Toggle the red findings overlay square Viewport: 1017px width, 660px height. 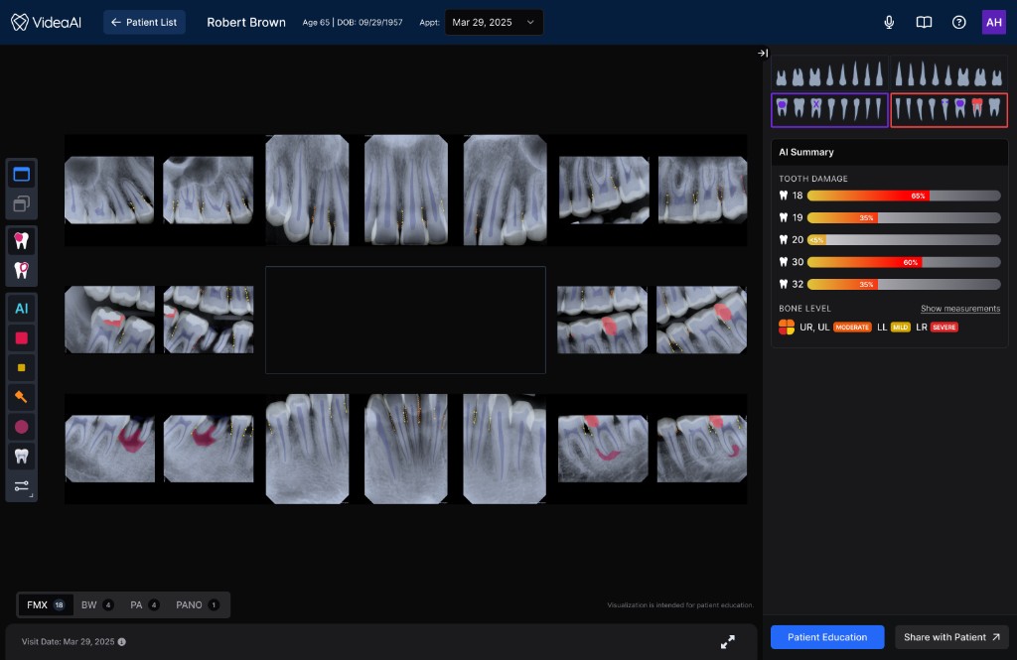click(x=21, y=338)
